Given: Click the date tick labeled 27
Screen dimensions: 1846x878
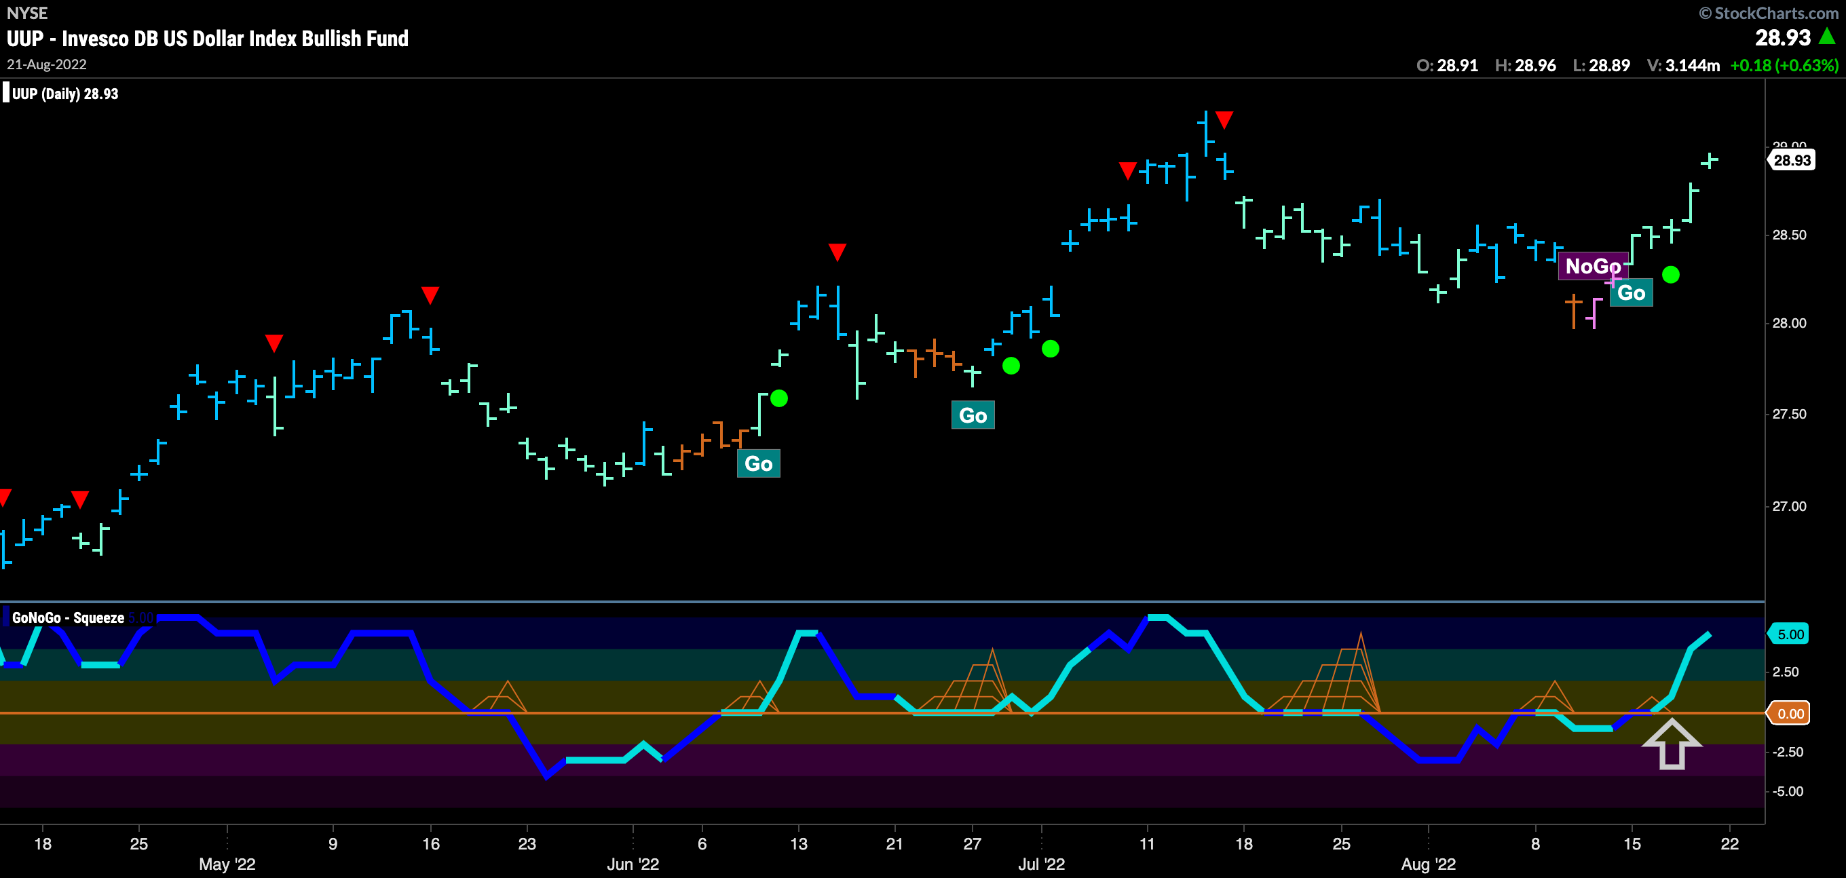Looking at the screenshot, I should tap(972, 843).
